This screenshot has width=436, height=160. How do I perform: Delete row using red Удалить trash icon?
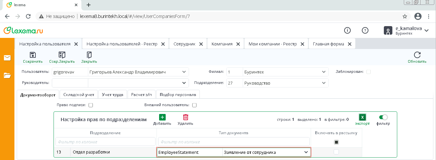coord(185,117)
